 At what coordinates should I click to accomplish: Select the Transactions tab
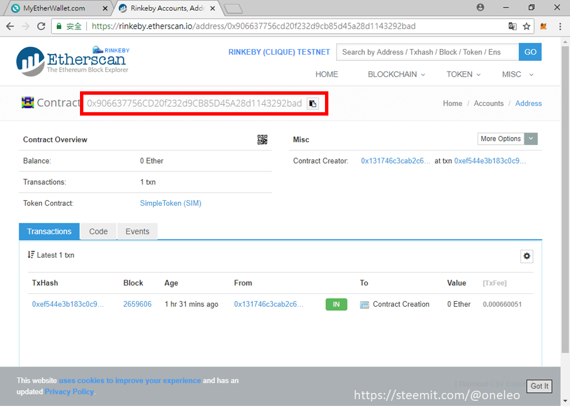click(49, 232)
